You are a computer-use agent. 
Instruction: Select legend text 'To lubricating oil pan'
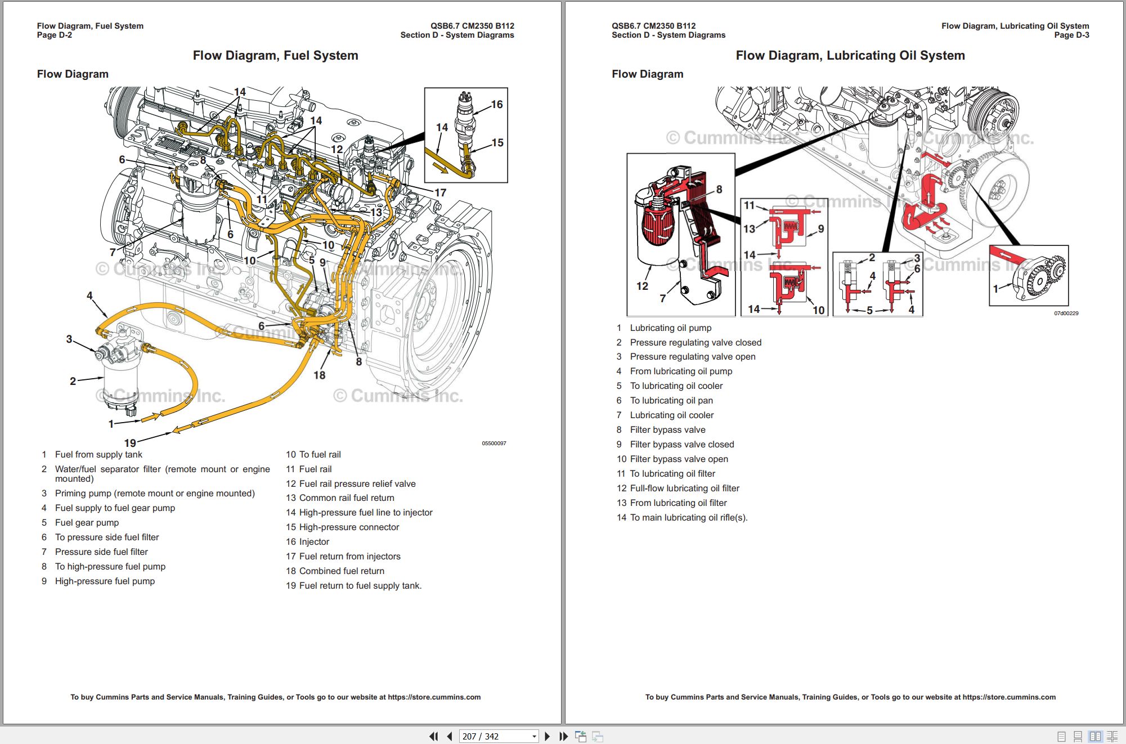coord(671,400)
